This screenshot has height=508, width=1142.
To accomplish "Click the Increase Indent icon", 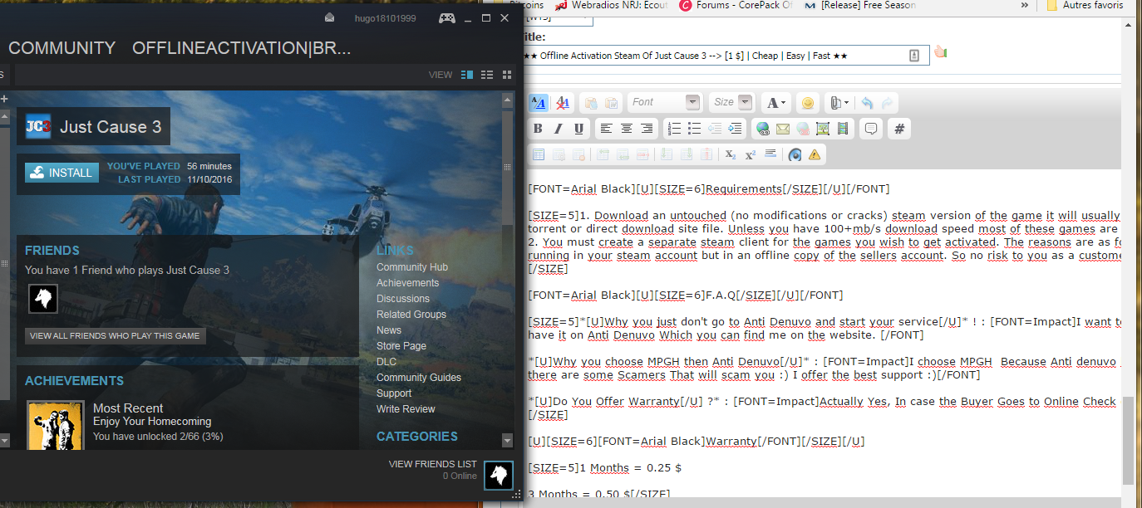I will click(x=735, y=129).
